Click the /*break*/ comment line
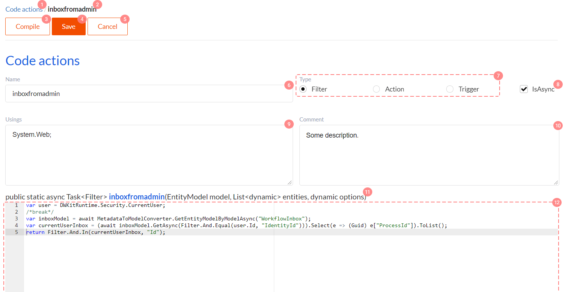Screen dimensions: 577x292 (x=40, y=212)
